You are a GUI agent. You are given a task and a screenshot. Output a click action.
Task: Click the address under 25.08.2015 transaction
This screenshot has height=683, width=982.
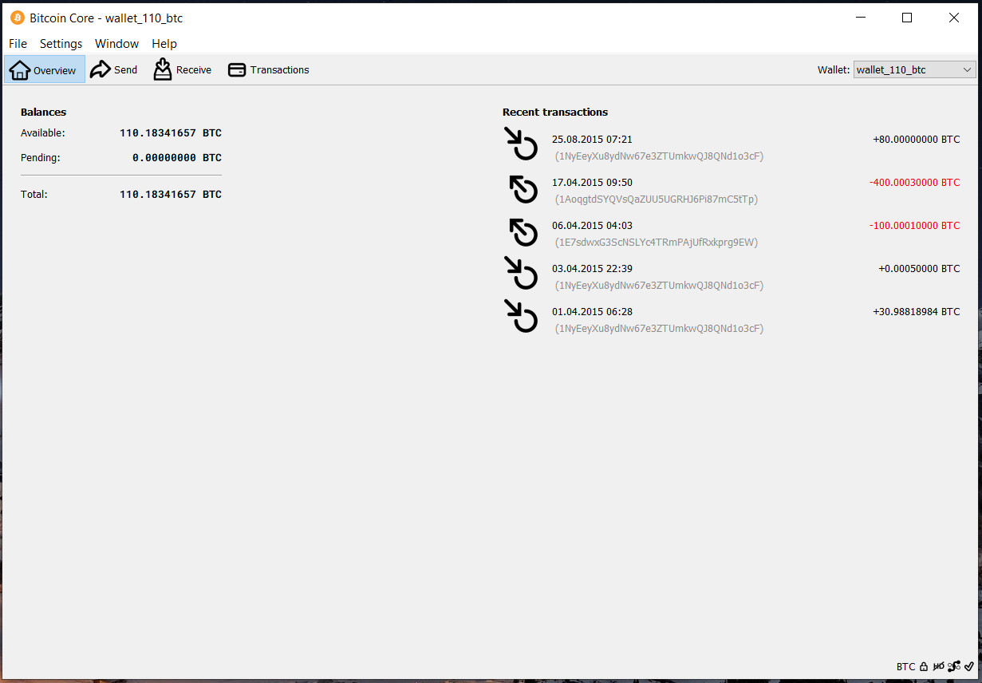point(659,156)
